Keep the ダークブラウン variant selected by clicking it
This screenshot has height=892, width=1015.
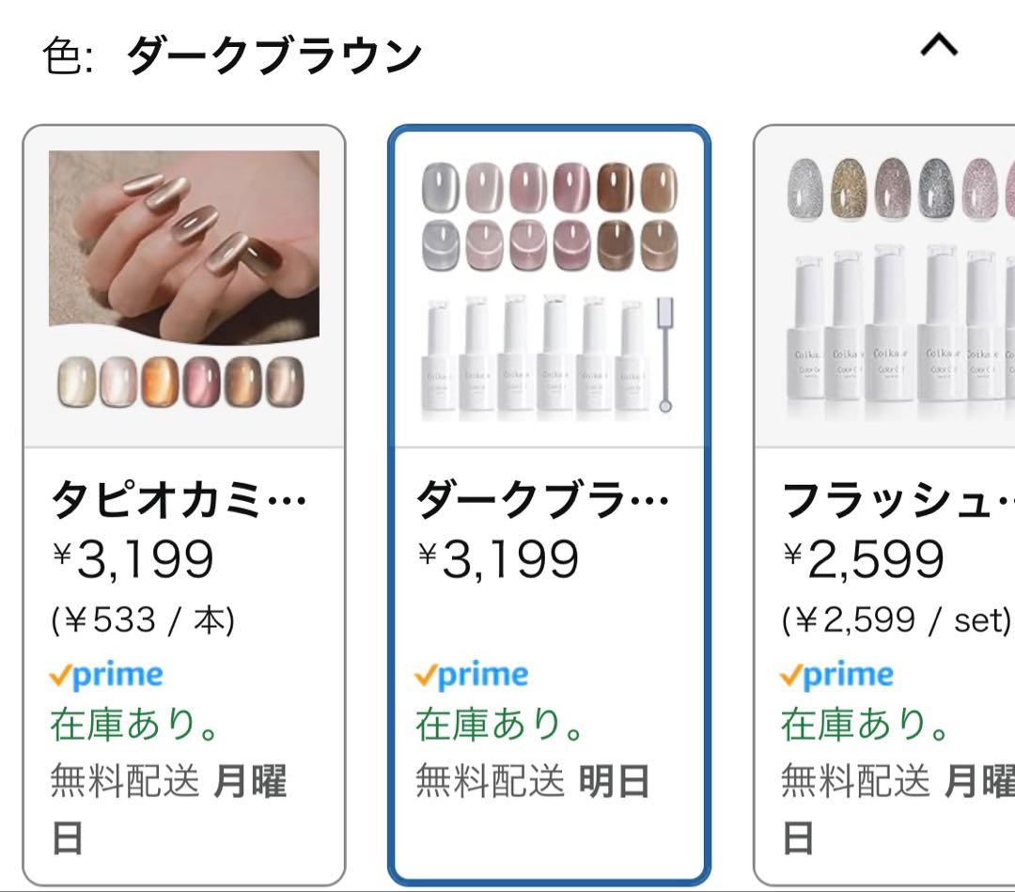click(x=550, y=498)
